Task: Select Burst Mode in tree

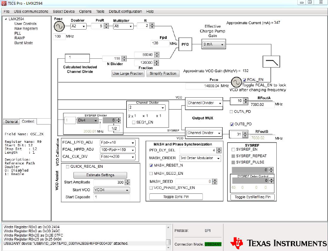Action: (x=24, y=43)
